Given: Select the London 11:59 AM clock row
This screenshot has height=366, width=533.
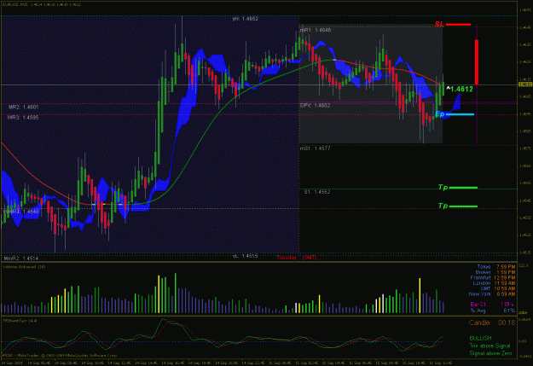Looking at the screenshot, I should click(x=495, y=283).
